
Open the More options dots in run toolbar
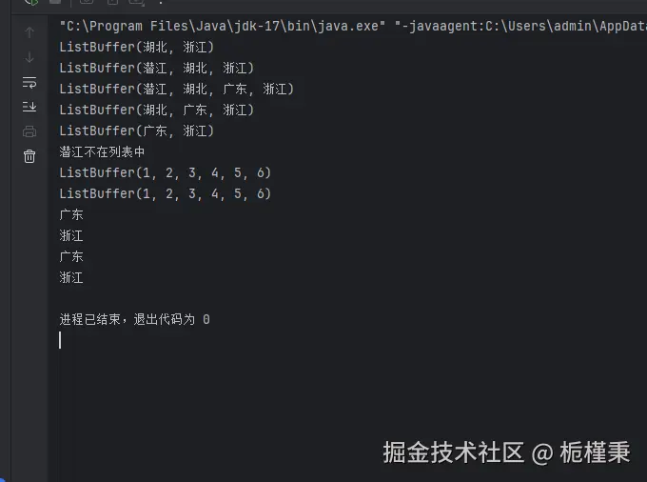point(161,2)
